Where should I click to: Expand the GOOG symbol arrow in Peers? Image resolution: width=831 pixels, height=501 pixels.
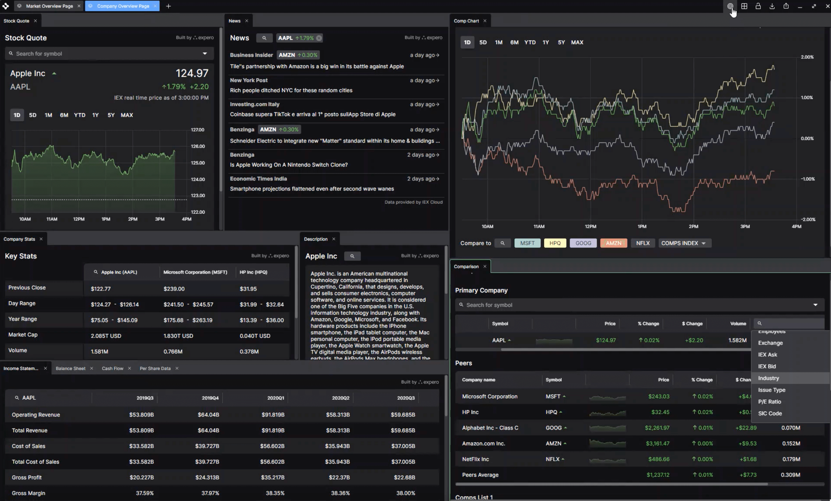tap(565, 428)
